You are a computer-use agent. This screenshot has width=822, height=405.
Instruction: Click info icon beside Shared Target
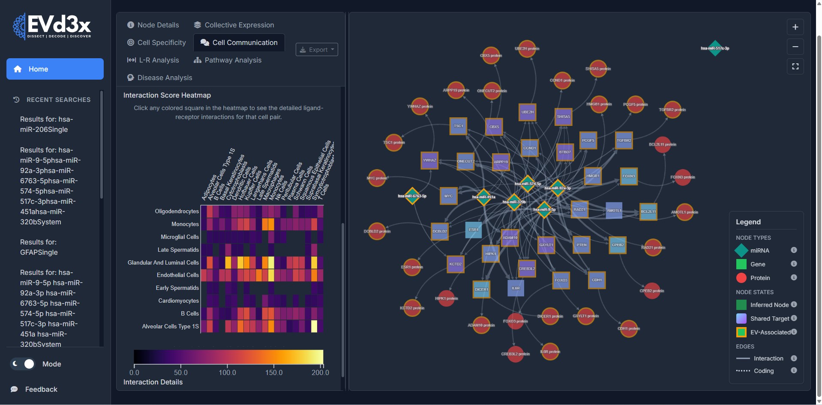coord(794,318)
